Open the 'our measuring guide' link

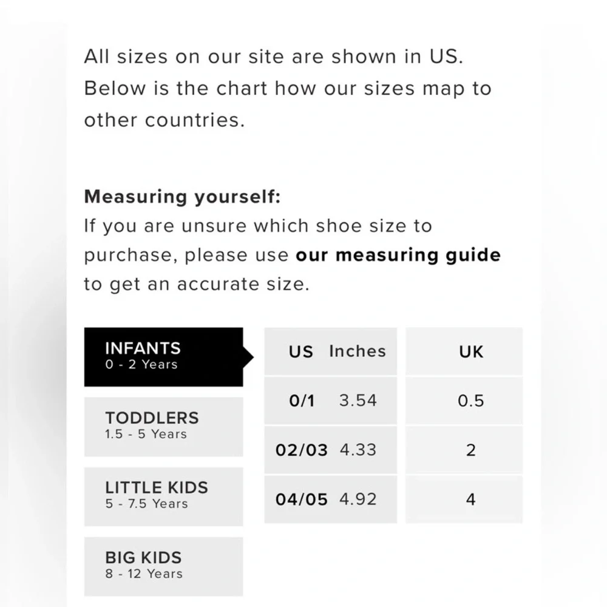(398, 255)
